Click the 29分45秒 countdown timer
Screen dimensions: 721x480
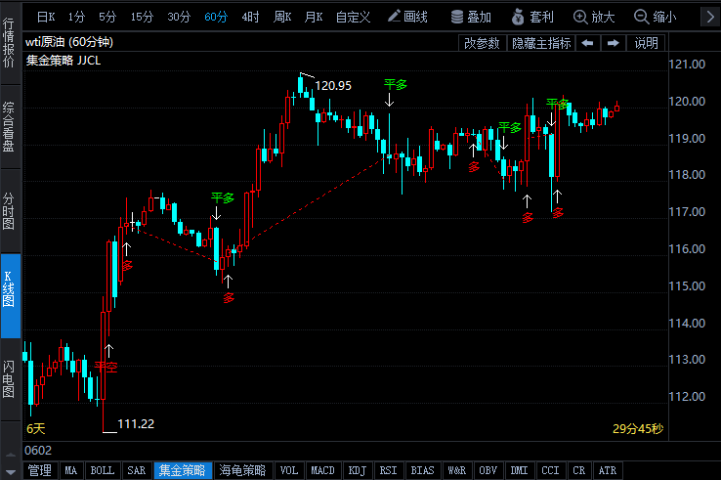[637, 429]
